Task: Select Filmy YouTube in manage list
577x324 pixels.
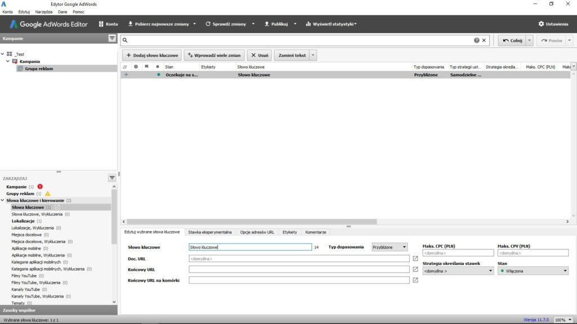Action: [x=24, y=276]
